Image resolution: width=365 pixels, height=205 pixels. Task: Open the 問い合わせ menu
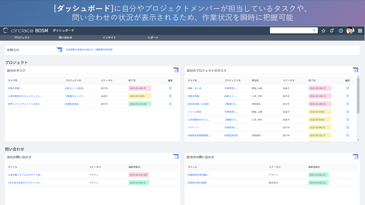point(65,38)
